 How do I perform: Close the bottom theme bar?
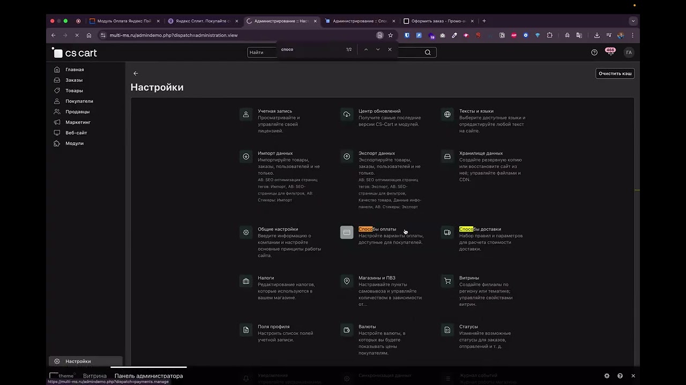tap(633, 376)
